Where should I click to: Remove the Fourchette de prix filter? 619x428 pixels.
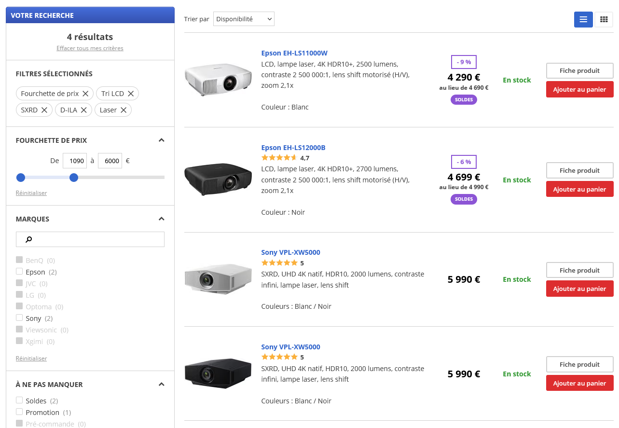tap(85, 94)
